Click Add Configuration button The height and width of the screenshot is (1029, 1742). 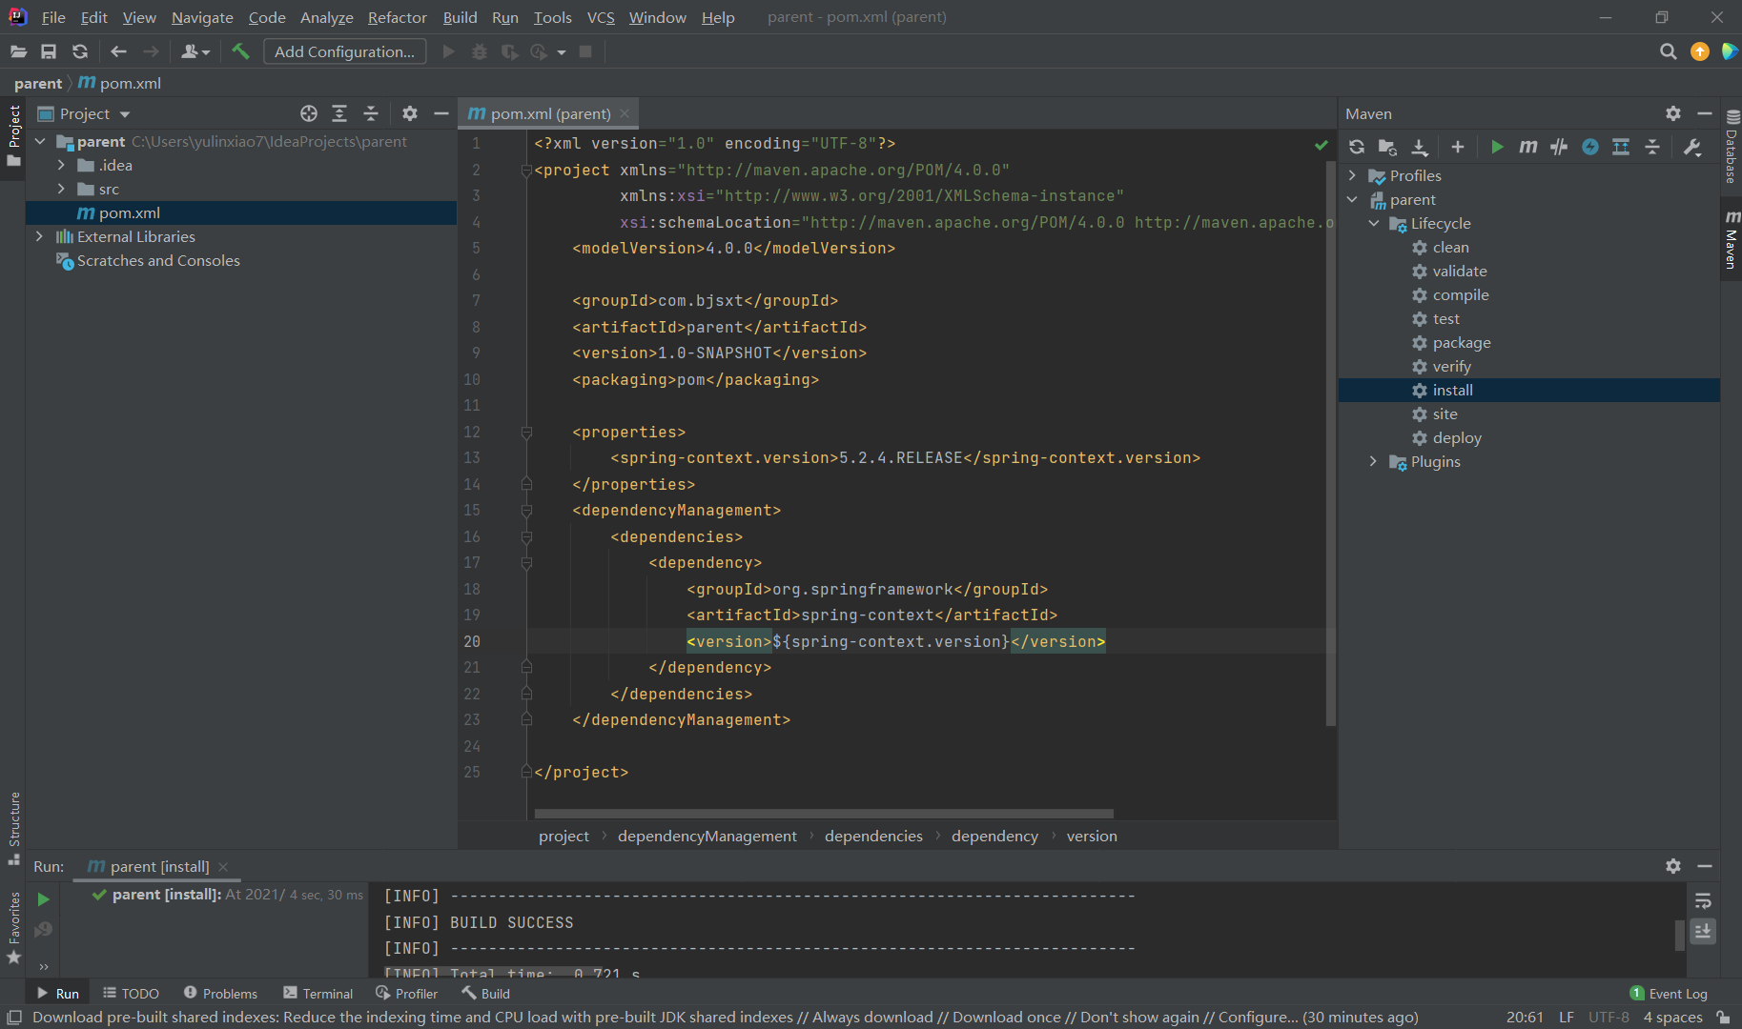pos(345,51)
